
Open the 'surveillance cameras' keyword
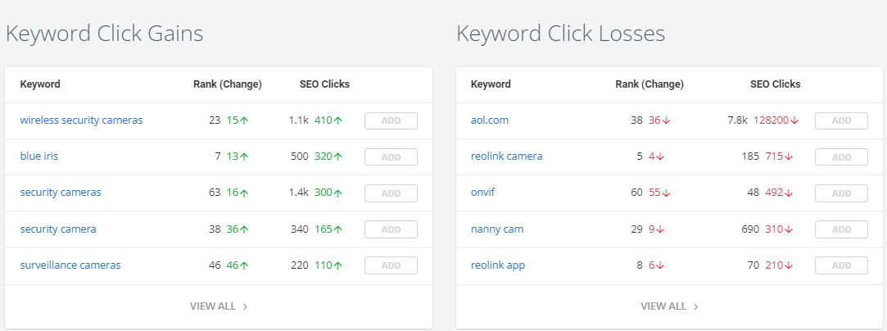click(x=70, y=265)
